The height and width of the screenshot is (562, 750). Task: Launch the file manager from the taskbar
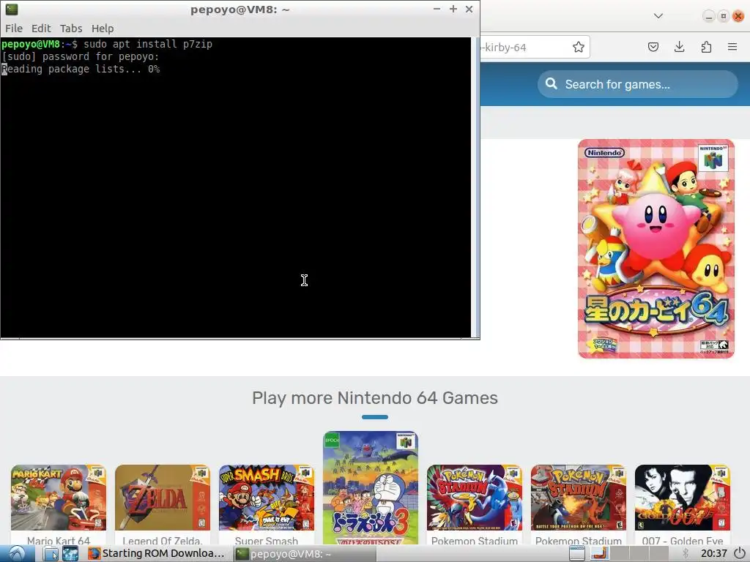(x=51, y=553)
